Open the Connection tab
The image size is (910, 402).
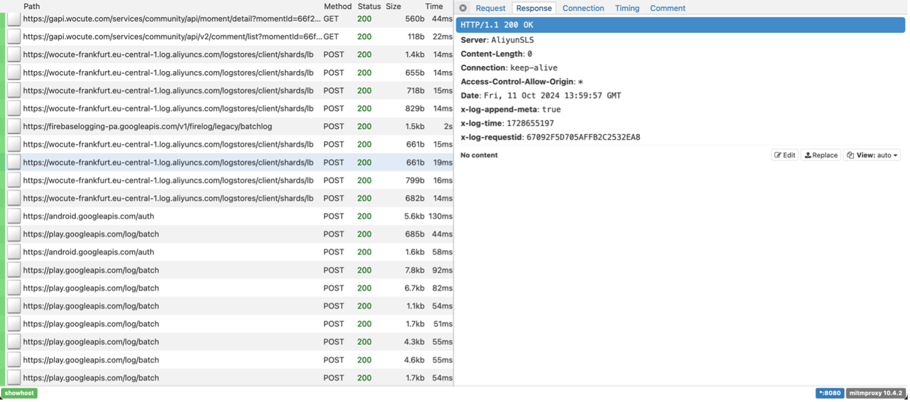[583, 8]
